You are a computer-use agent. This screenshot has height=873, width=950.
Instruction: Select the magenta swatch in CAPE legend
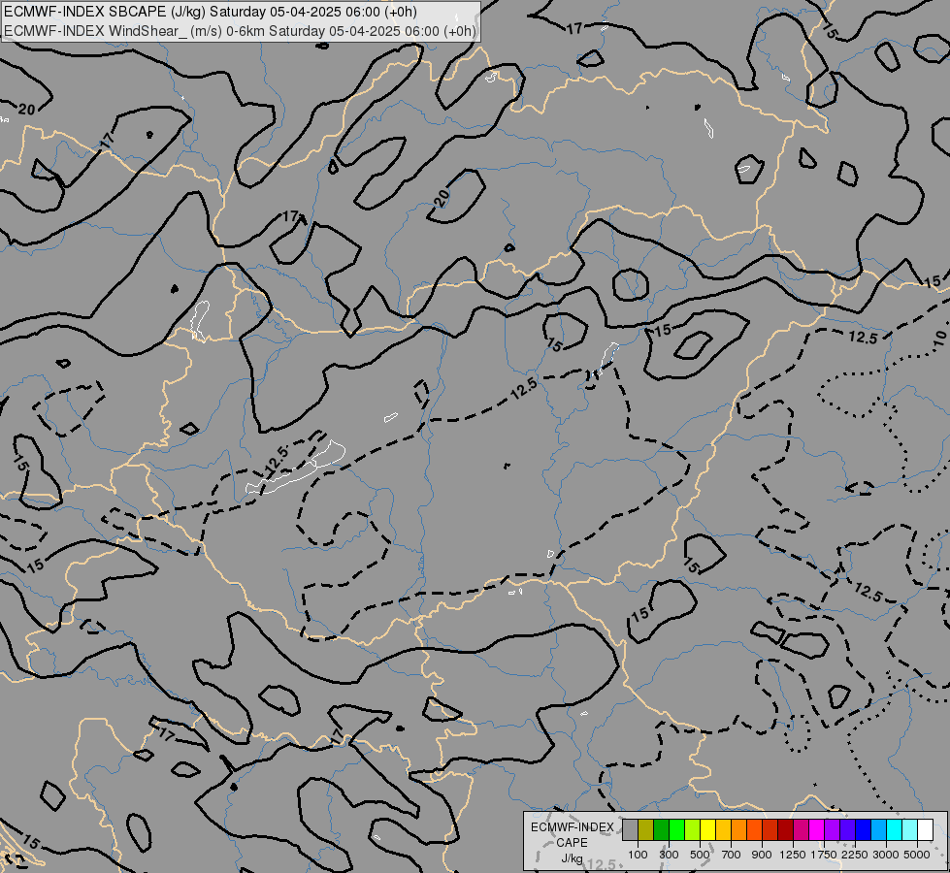pyautogui.click(x=817, y=829)
